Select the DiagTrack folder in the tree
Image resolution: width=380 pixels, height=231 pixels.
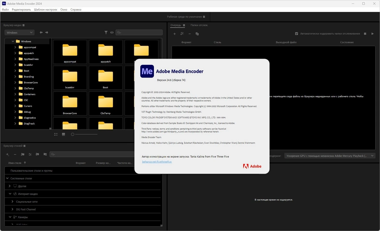29,123
